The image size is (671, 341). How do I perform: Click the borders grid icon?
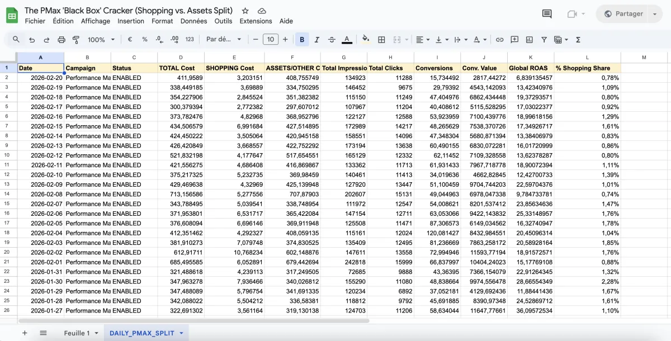(x=381, y=40)
